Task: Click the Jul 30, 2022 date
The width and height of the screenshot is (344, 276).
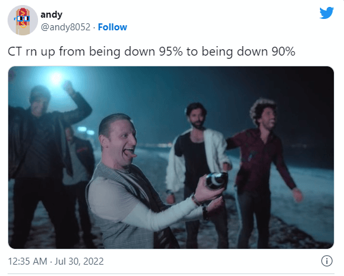Action: pos(79,261)
